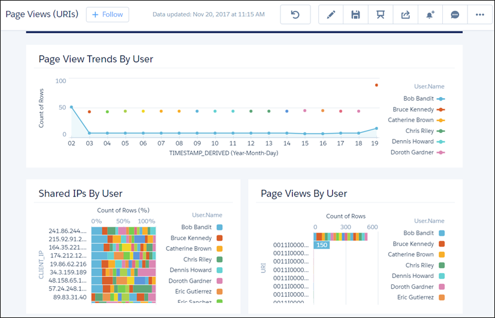
Task: Select Bruce Kennedy in the trends chart legend
Action: (x=419, y=110)
